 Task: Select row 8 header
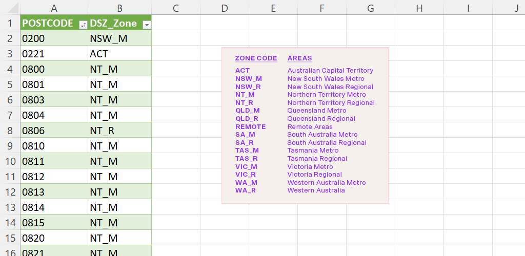[10, 131]
